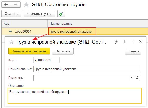Focus the Наименование input field
Image resolution: width=148 pixels, height=108 pixels.
tap(87, 69)
